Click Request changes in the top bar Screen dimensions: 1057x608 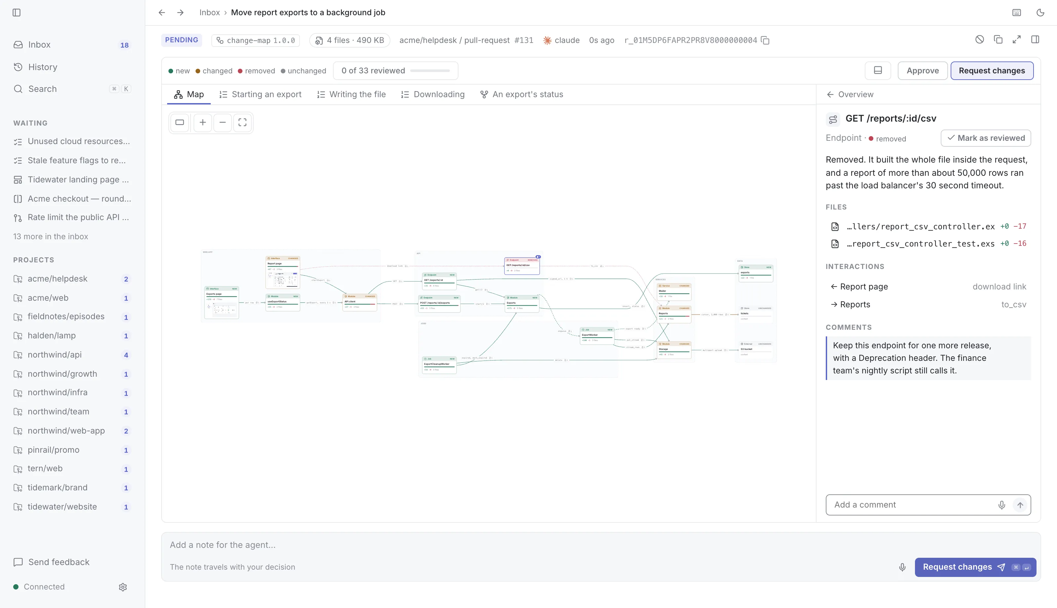992,71
